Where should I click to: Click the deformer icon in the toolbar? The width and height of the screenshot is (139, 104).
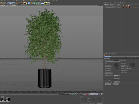[40, 3]
